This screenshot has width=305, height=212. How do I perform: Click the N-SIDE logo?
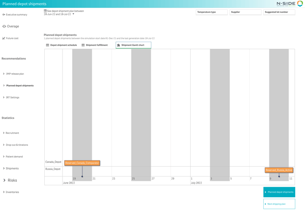[x=289, y=4]
